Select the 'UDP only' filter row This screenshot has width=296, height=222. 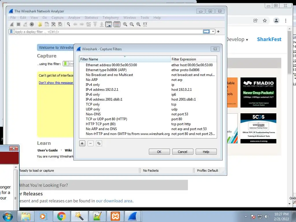pos(148,109)
